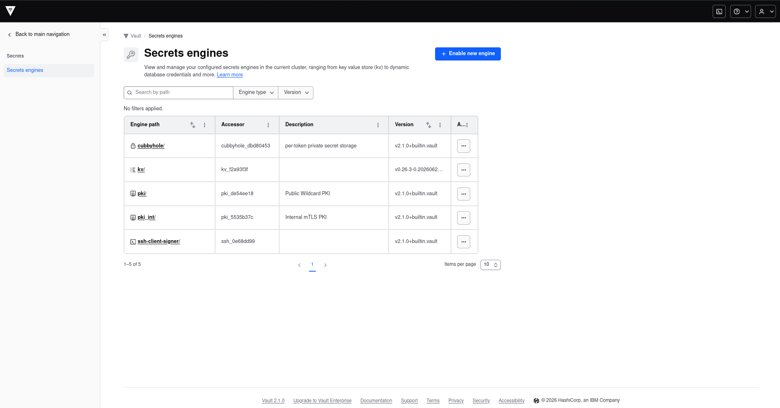Open the ssh-client-signer/ engine link

click(159, 241)
